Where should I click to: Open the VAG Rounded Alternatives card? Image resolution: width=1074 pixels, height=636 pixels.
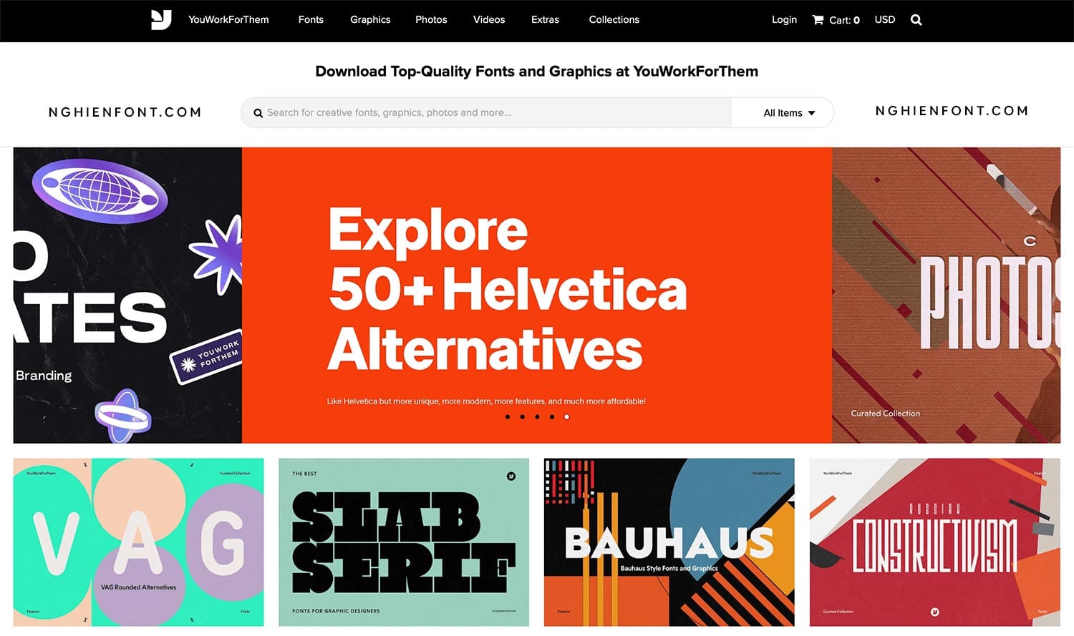(138, 542)
